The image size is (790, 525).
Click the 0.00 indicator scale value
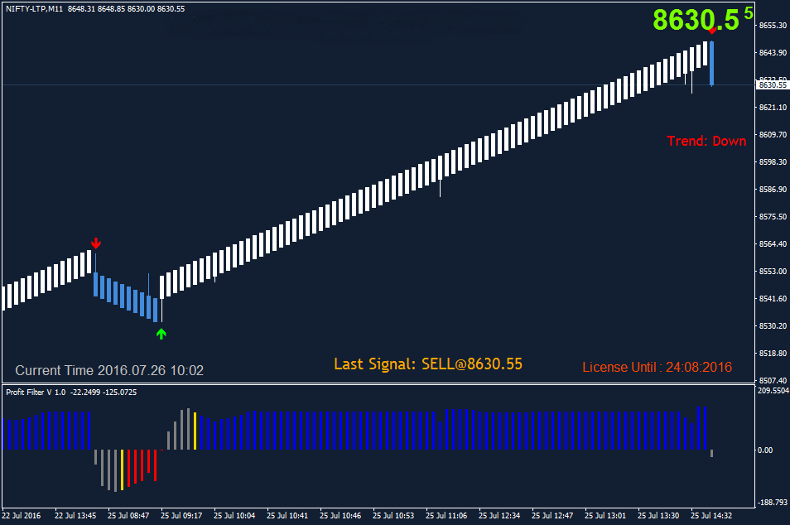tap(765, 450)
